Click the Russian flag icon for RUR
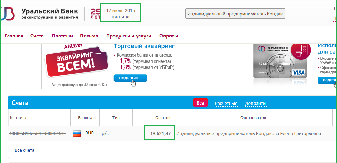The height and width of the screenshot is (163, 337). coord(77,134)
